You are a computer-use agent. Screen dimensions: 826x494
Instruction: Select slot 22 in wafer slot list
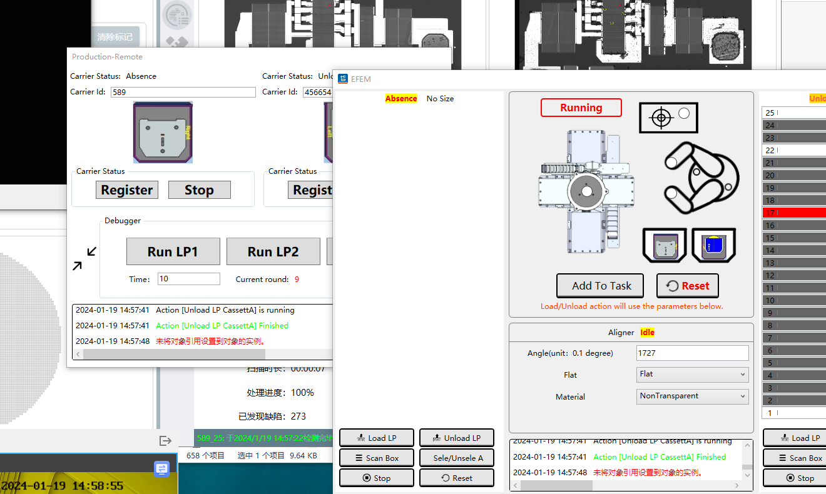coord(794,150)
